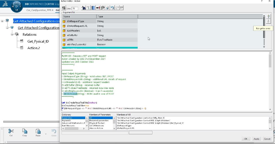This screenshot has height=144, width=275.
Task: Select Get_Pysical_ID in the tree
Action: (38, 41)
